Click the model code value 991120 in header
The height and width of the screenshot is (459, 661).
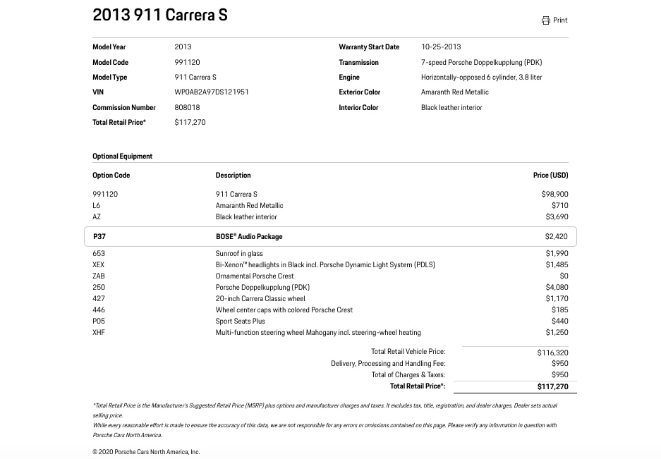tap(187, 62)
